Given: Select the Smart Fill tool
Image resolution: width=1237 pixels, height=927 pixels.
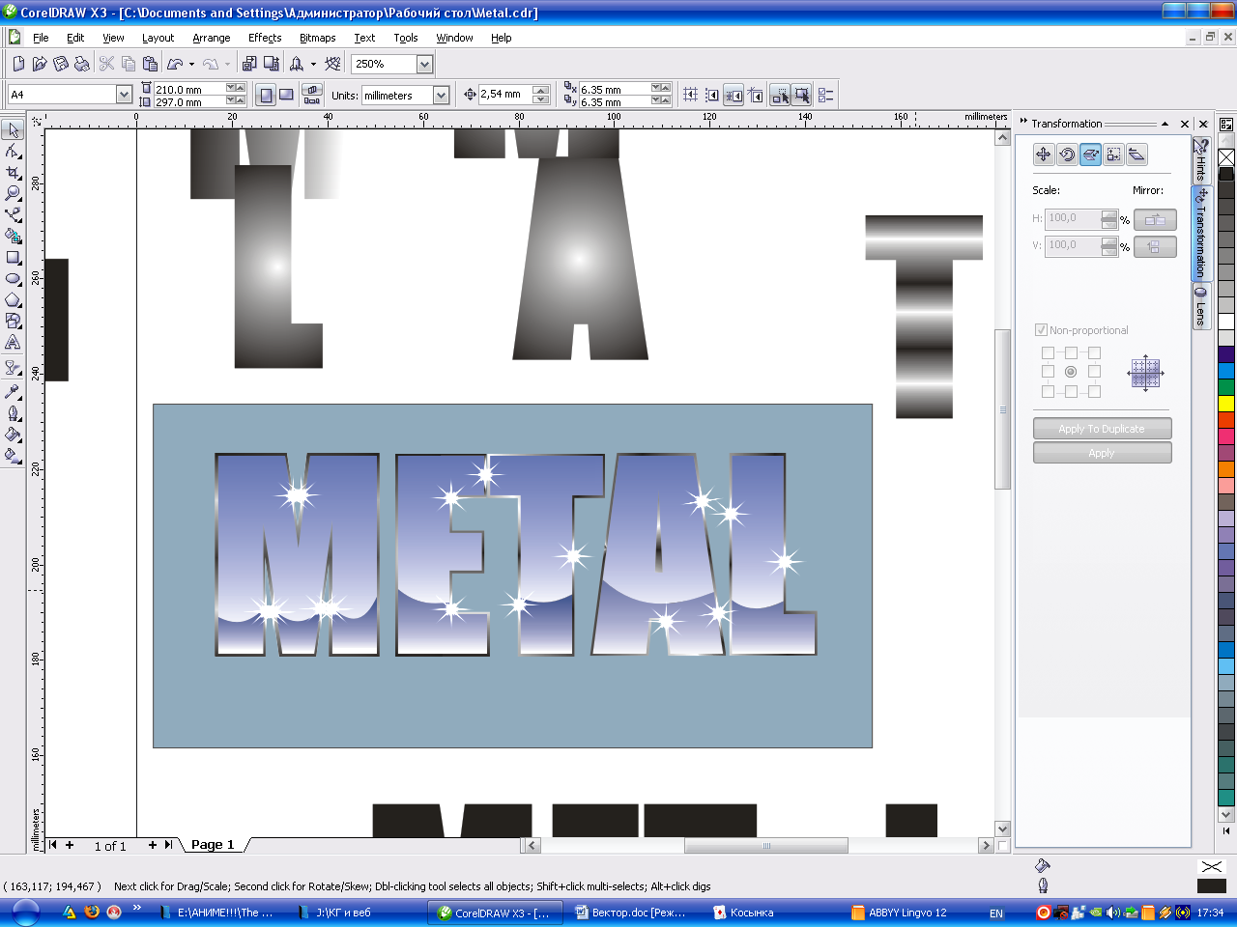Looking at the screenshot, I should pos(14,237).
